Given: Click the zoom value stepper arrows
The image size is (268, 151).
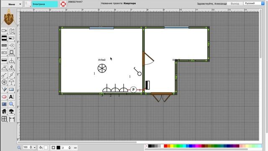Looking at the screenshot, I should pyautogui.click(x=31, y=147).
